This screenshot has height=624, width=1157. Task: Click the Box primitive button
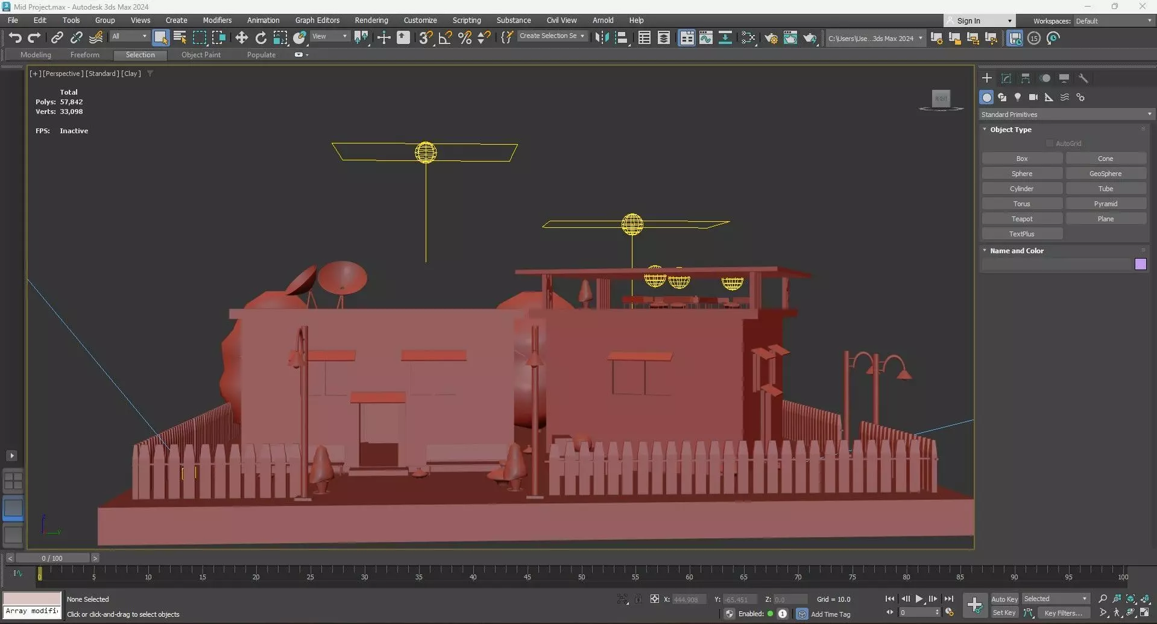point(1022,159)
